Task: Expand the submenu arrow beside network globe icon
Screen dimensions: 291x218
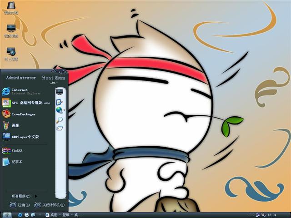Action: click(x=64, y=110)
